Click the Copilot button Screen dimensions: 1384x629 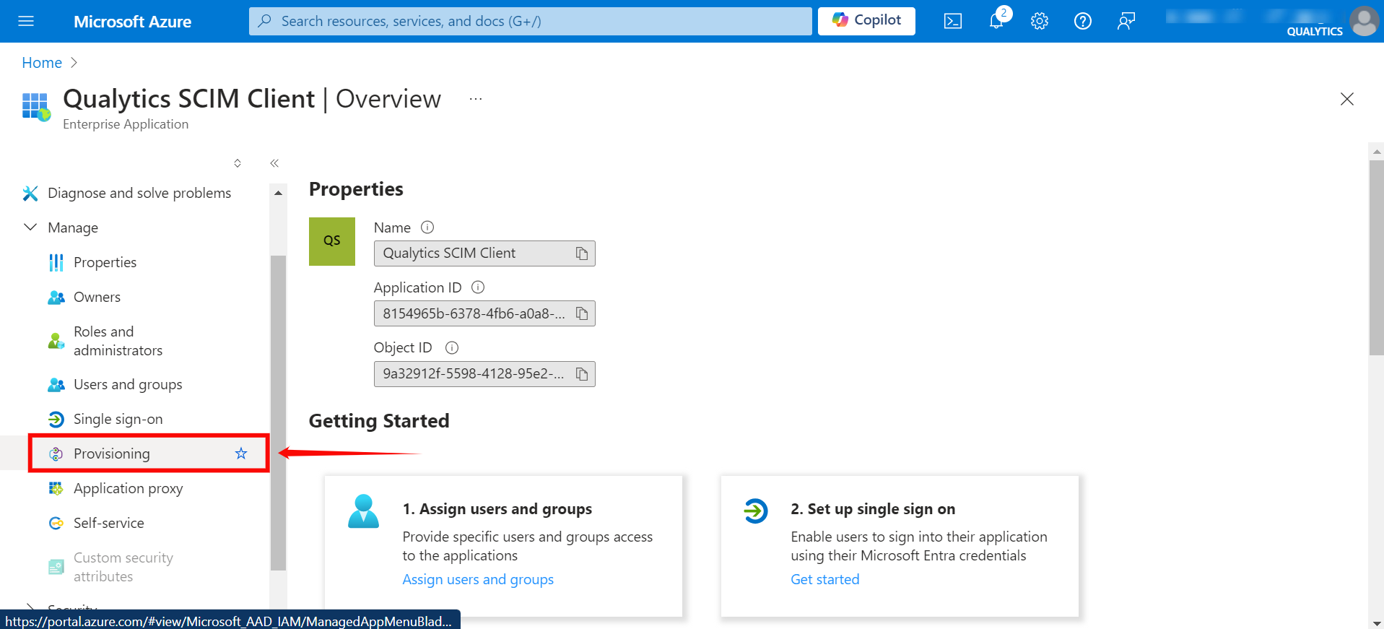point(866,21)
